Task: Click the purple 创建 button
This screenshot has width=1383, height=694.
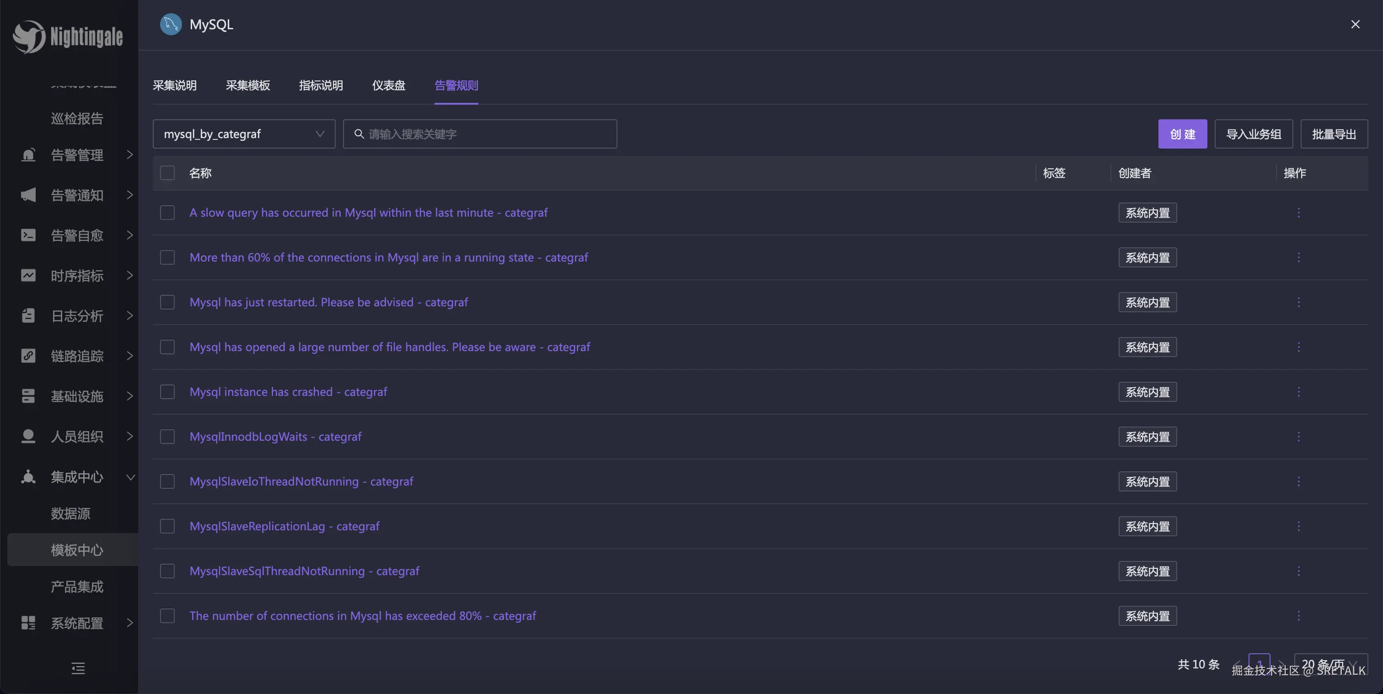Action: 1182,133
